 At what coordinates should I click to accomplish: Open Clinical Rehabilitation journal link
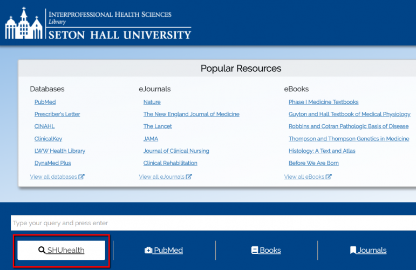tap(171, 163)
